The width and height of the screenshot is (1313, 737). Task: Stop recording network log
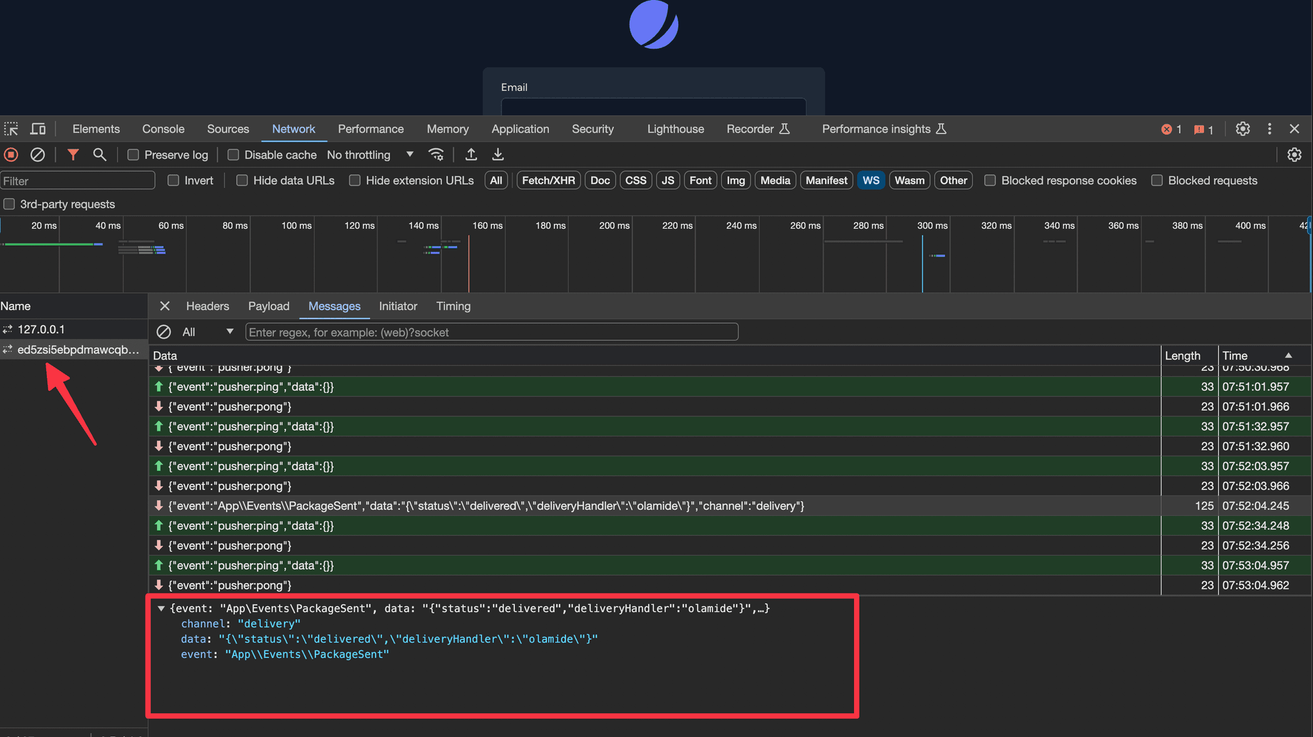coord(10,154)
